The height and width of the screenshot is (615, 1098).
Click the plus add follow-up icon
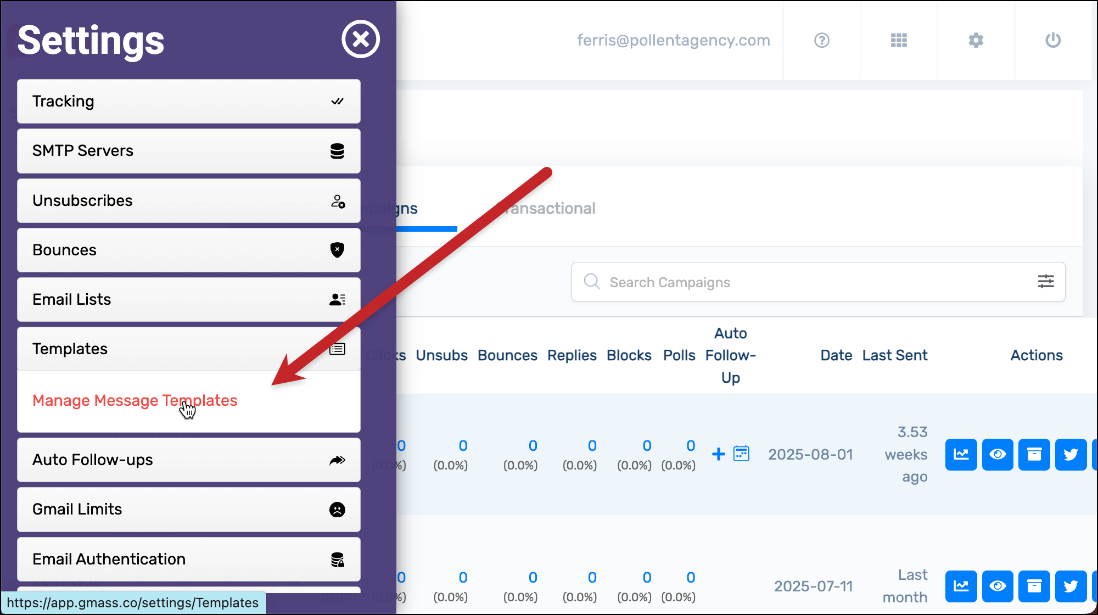(x=718, y=454)
